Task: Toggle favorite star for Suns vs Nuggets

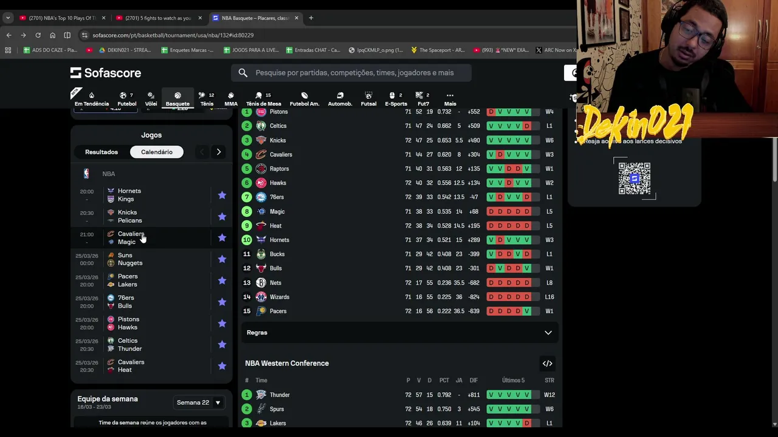Action: click(x=222, y=259)
